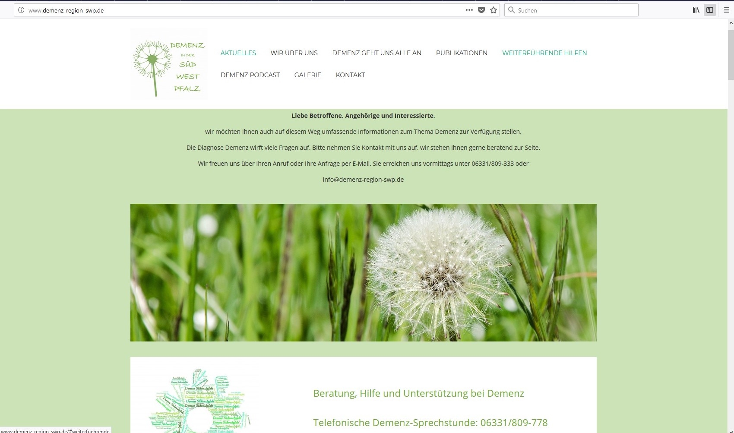Open the Library icon in toolbar
Viewport: 734px width, 433px height.
[x=696, y=10]
